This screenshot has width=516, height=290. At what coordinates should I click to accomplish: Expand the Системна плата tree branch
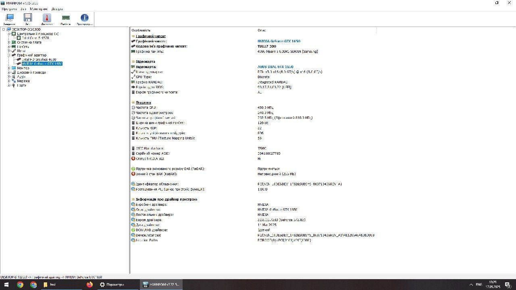point(8,42)
